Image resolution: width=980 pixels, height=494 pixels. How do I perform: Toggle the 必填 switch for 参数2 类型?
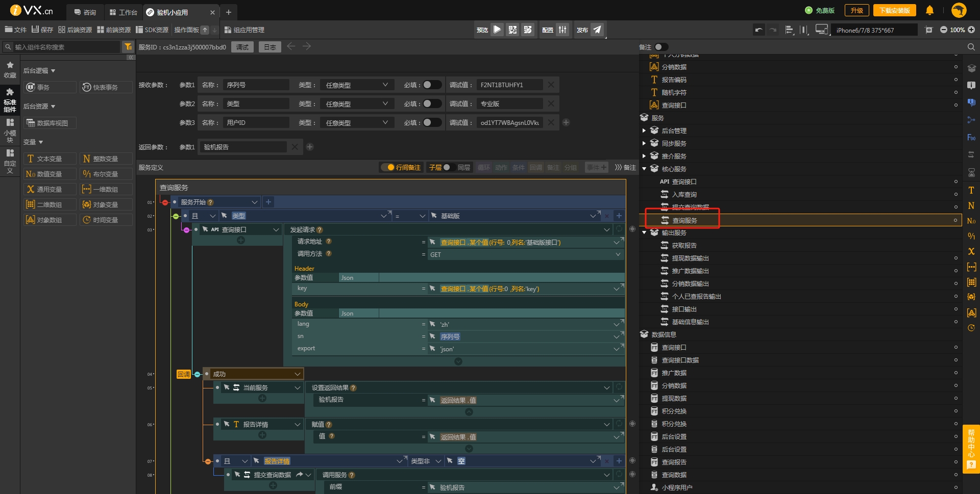point(432,103)
